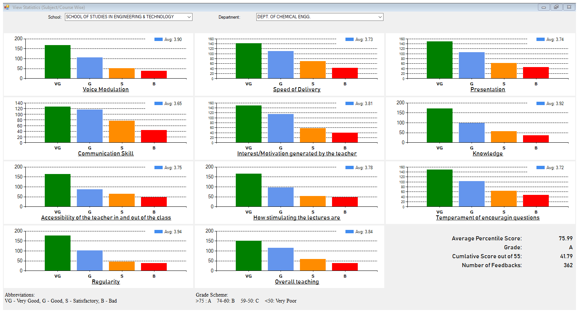Expand the Department dropdown arrow

(380, 17)
